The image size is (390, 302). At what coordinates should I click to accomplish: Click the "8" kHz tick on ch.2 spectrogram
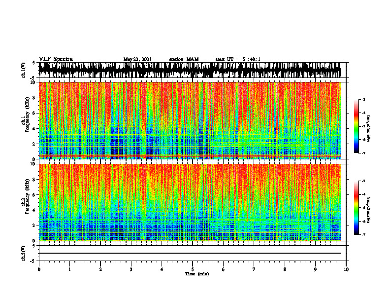(x=34, y=180)
